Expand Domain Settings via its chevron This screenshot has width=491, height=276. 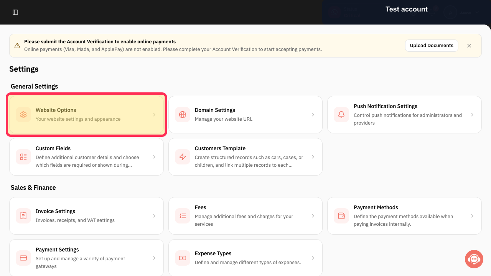313,115
